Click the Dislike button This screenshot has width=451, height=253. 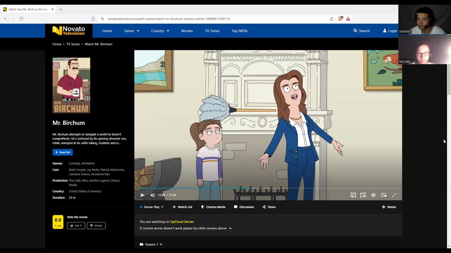pyautogui.click(x=96, y=226)
